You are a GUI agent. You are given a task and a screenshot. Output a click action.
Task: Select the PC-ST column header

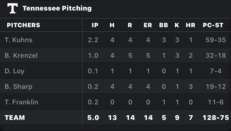point(213,25)
